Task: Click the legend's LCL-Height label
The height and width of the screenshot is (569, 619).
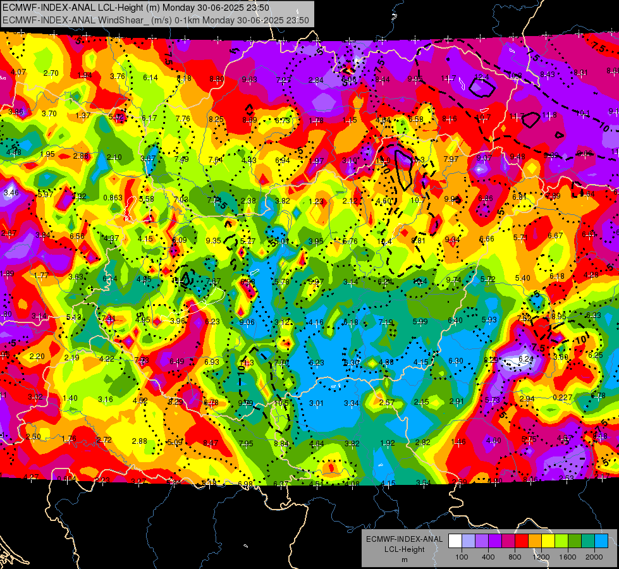Action: (x=404, y=549)
